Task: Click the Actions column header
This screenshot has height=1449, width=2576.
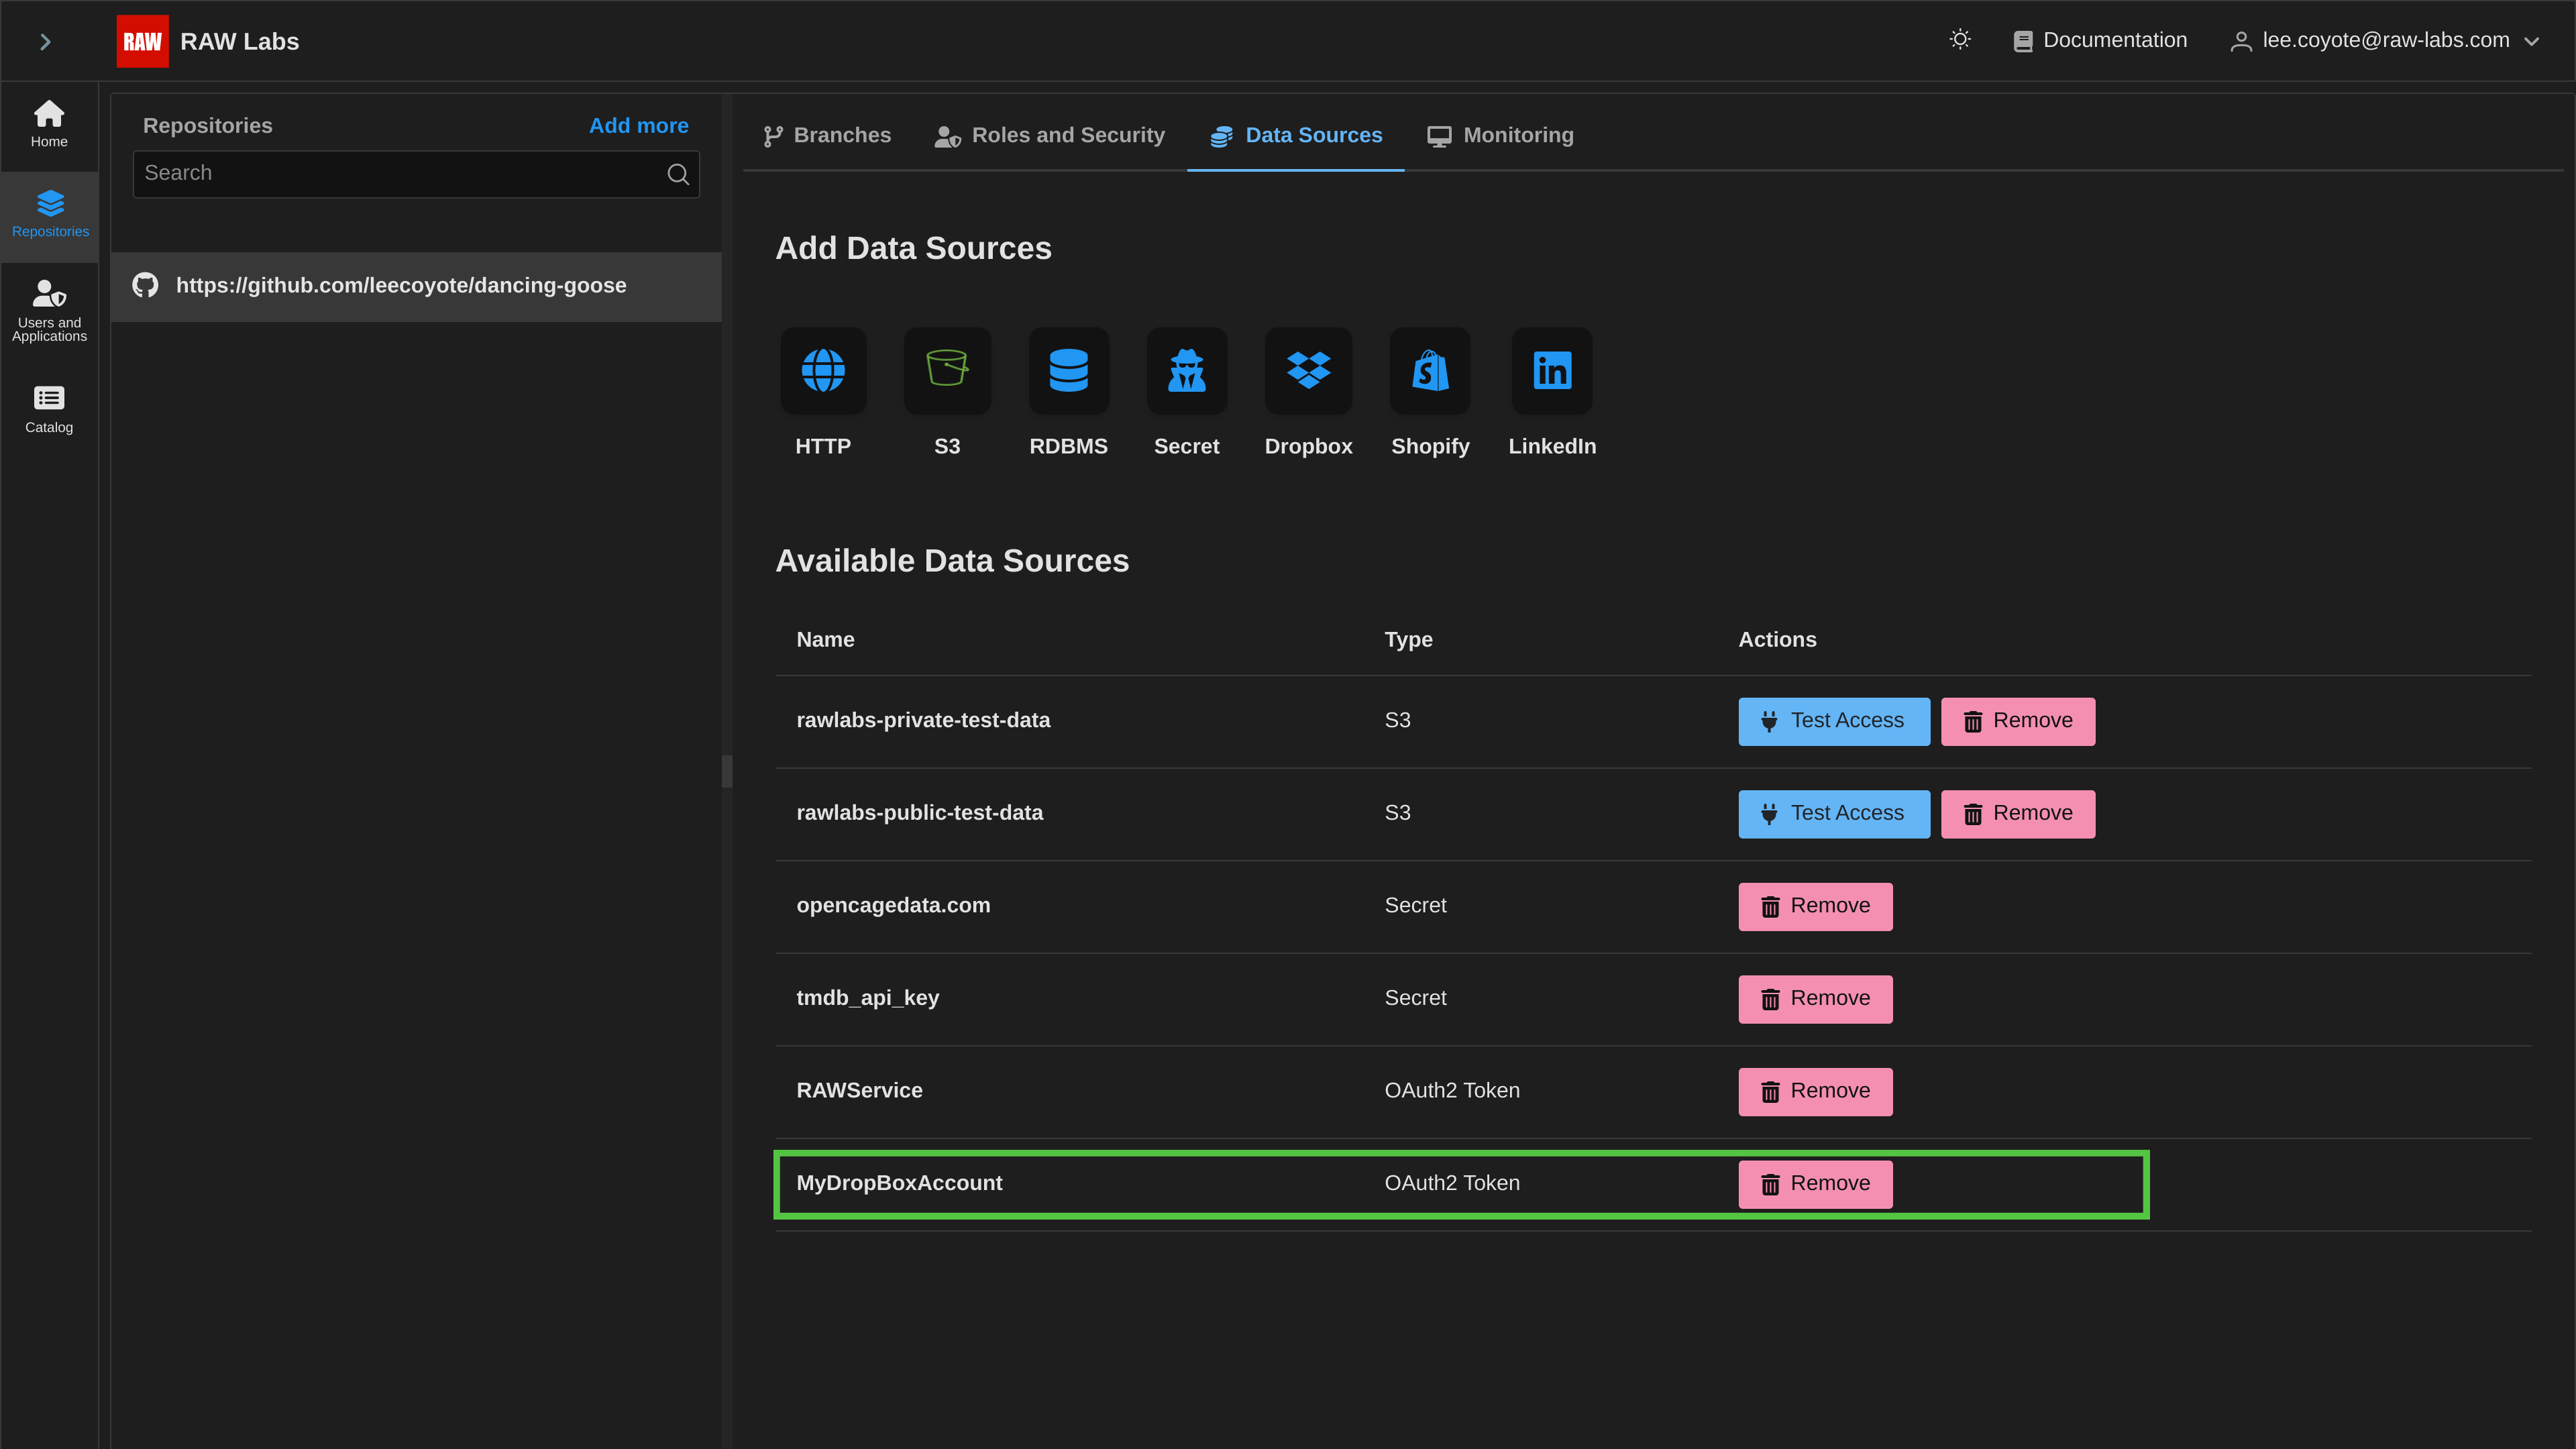Action: click(x=1777, y=640)
